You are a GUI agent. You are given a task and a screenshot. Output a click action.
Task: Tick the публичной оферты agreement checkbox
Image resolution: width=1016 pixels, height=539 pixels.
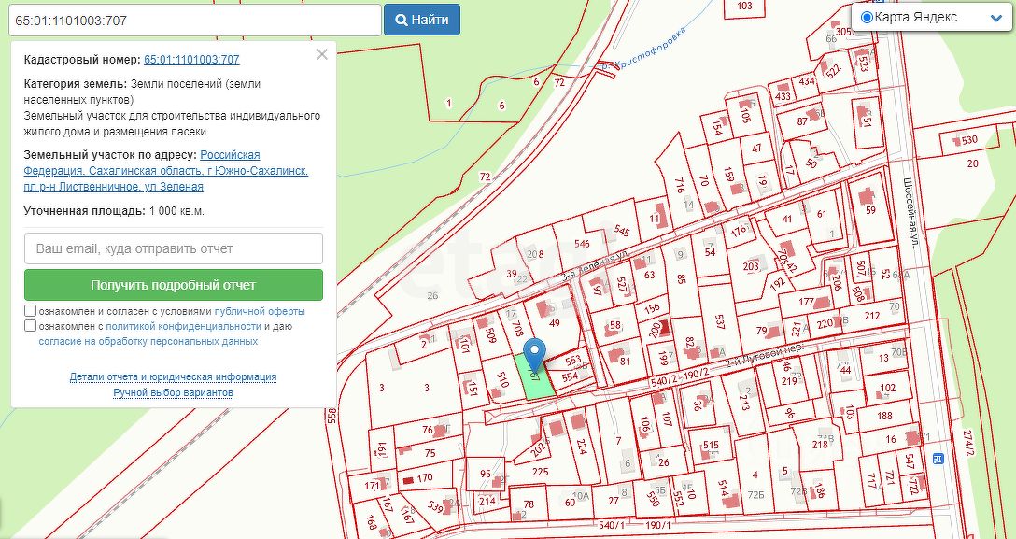31,311
